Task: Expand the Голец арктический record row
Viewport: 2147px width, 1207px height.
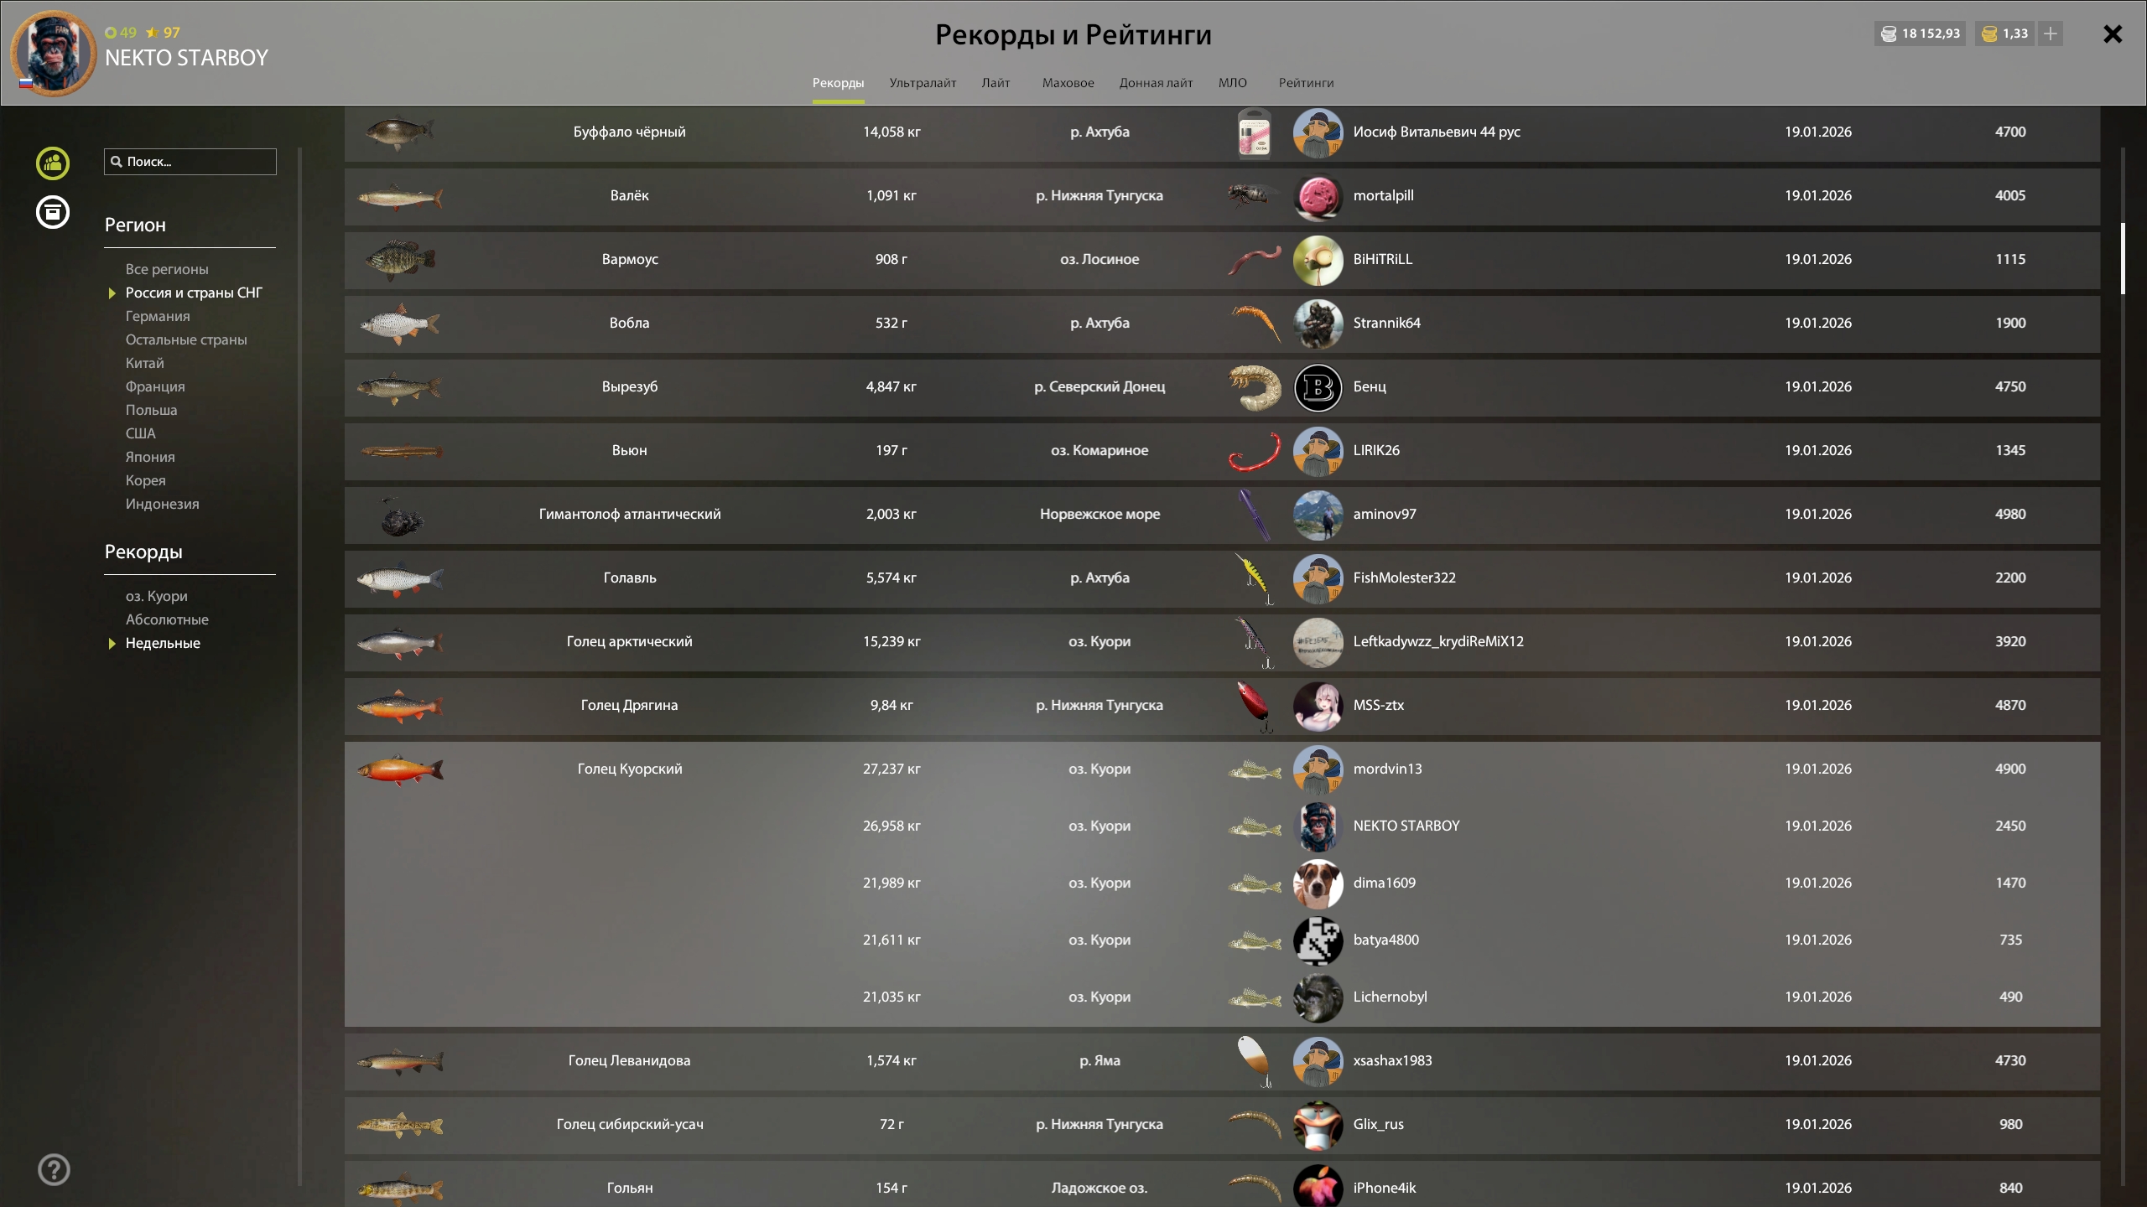Action: [629, 641]
